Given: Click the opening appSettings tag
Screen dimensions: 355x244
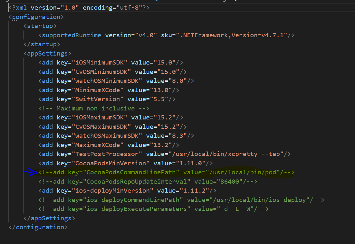Looking at the screenshot, I should click(x=47, y=53).
